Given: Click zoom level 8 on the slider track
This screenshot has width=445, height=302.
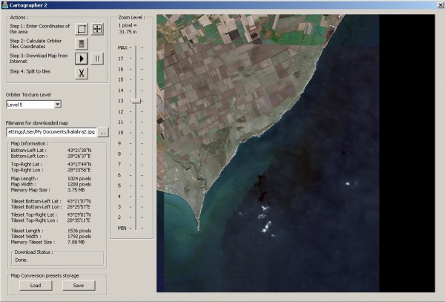Looking at the screenshot, I should point(136,154).
